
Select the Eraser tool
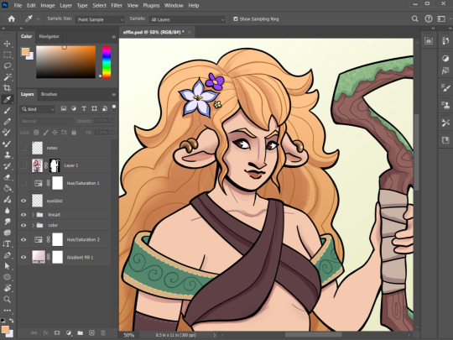tap(8, 177)
